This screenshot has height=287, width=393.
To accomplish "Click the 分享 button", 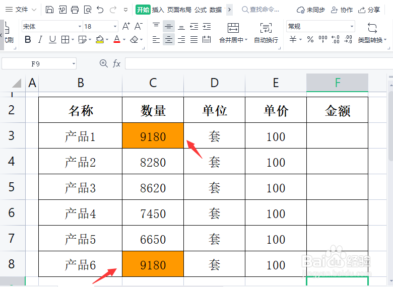I will [369, 10].
